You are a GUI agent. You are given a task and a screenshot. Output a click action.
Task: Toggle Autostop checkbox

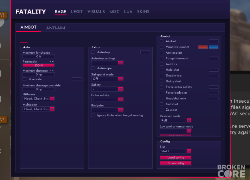(x=93, y=52)
